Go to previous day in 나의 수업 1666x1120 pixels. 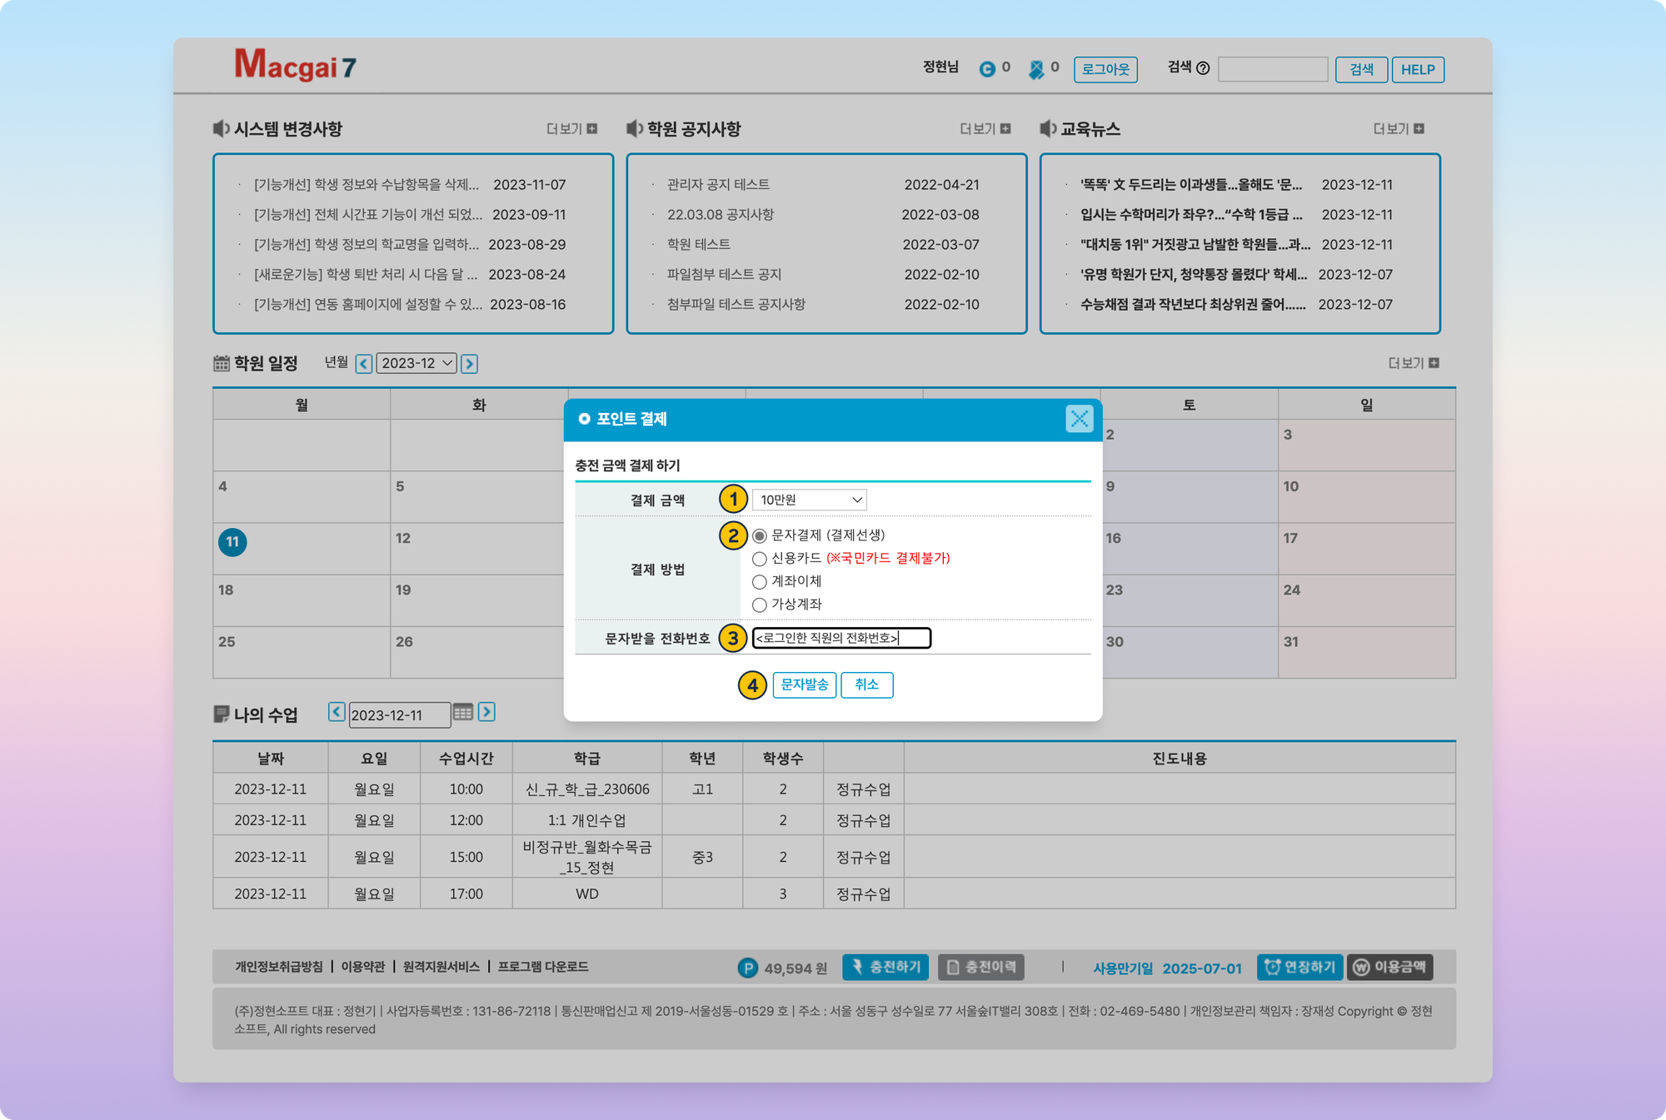click(x=337, y=712)
